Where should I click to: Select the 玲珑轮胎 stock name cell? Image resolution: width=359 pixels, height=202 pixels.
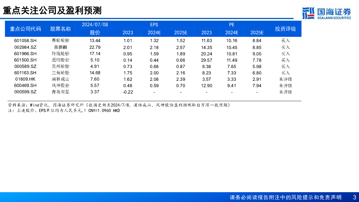click(x=60, y=54)
